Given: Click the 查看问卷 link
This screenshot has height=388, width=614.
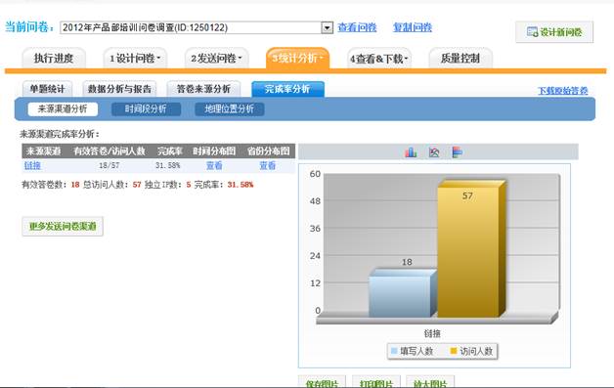Looking at the screenshot, I should (x=357, y=27).
